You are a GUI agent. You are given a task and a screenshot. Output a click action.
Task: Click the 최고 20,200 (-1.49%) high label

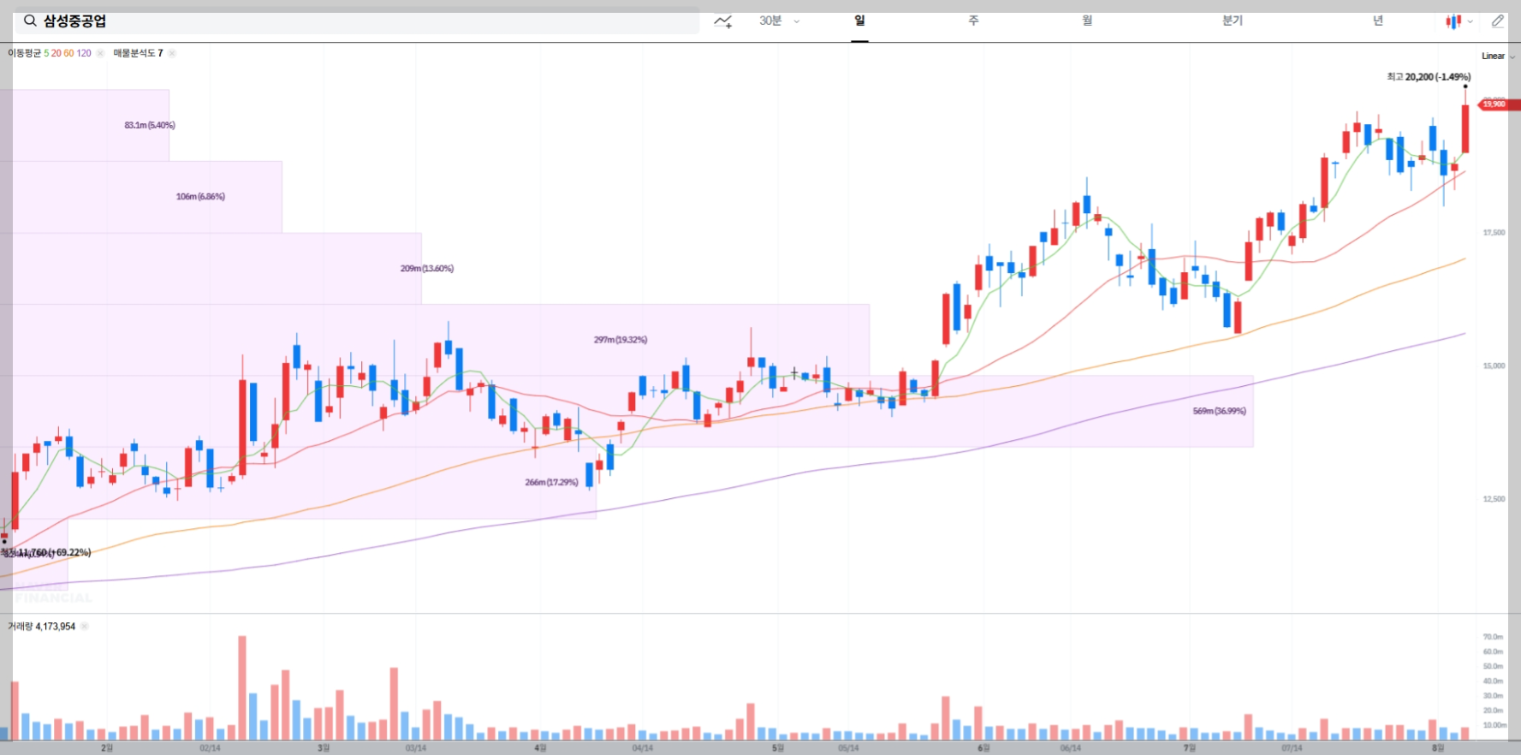(1429, 77)
